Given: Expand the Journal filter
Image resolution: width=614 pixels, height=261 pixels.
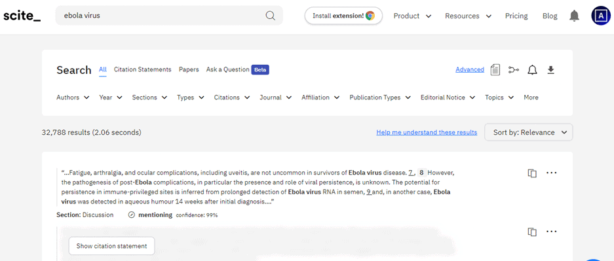Looking at the screenshot, I should [x=276, y=97].
